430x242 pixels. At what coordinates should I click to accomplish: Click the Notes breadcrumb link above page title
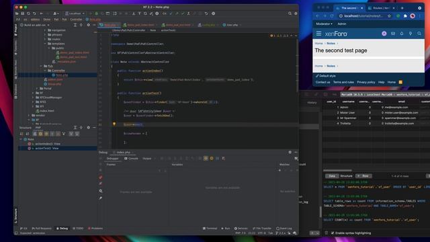[331, 43]
